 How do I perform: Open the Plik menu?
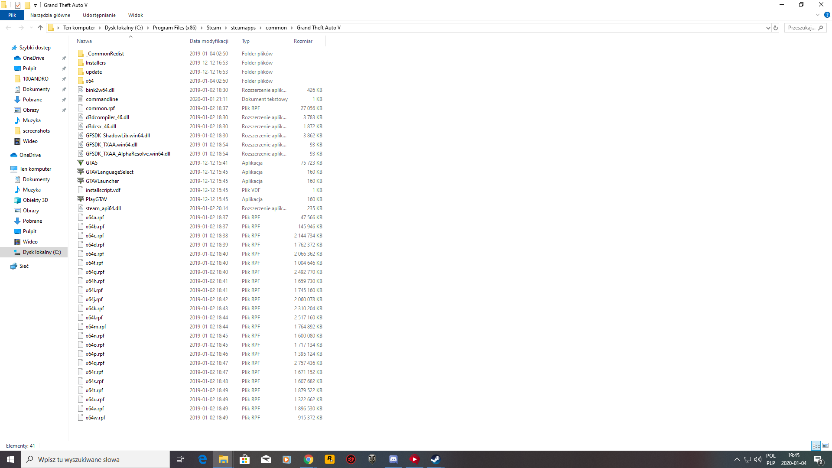(12, 15)
